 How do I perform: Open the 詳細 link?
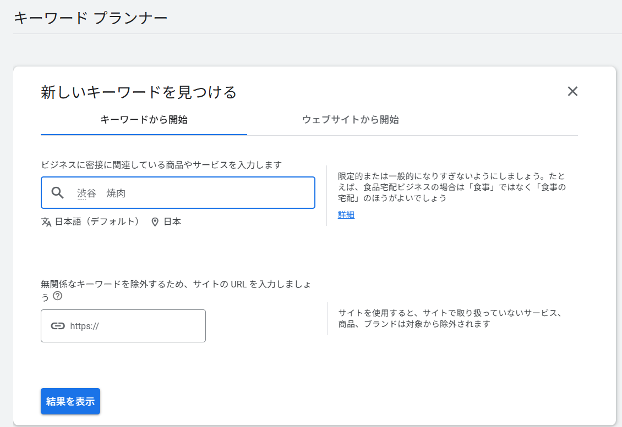tap(346, 215)
